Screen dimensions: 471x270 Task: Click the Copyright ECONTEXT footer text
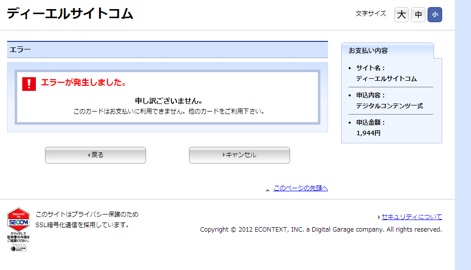click(321, 230)
